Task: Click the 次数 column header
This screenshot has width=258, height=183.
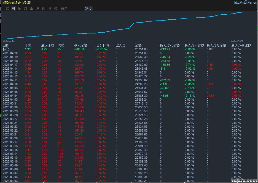Action: click(x=61, y=45)
